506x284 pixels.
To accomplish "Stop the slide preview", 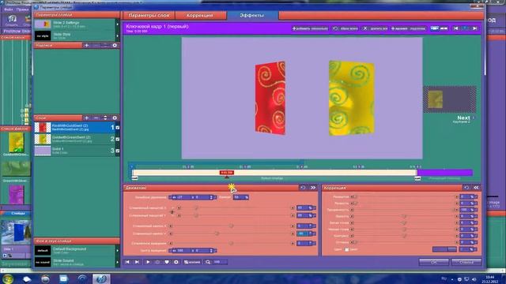I will pos(157,262).
